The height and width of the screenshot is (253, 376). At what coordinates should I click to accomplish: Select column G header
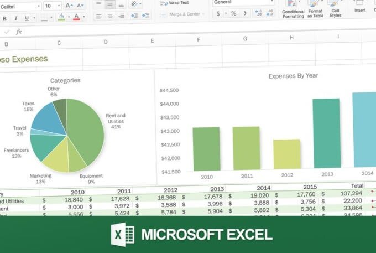point(245,38)
